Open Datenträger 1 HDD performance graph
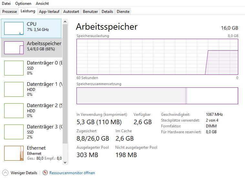 click(x=14, y=89)
